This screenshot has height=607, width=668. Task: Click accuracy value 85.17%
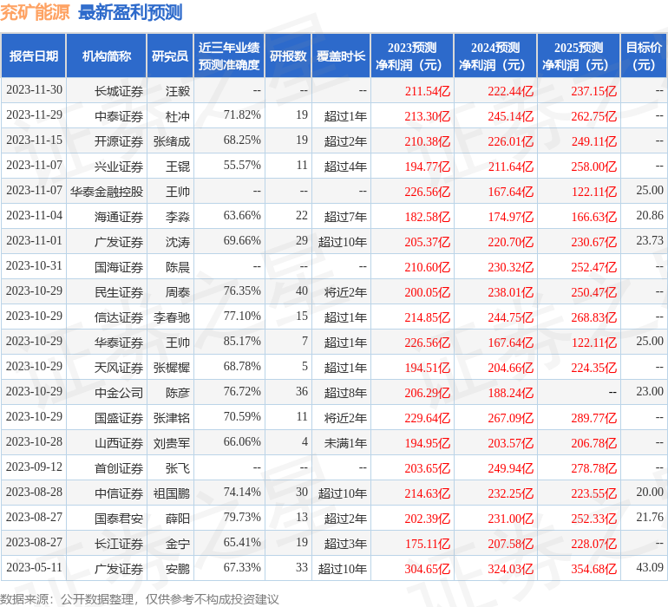(x=242, y=341)
